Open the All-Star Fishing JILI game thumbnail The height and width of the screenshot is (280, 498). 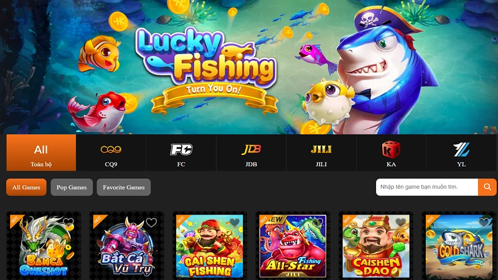tap(293, 246)
